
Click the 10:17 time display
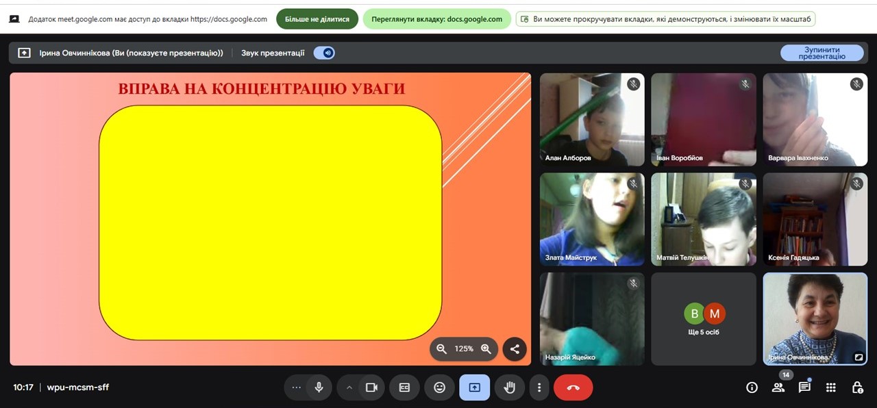(x=23, y=387)
